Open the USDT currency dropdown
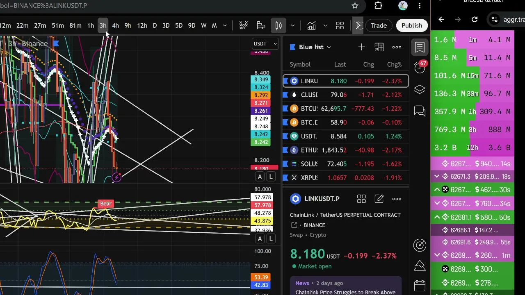This screenshot has height=295, width=525. point(265,44)
